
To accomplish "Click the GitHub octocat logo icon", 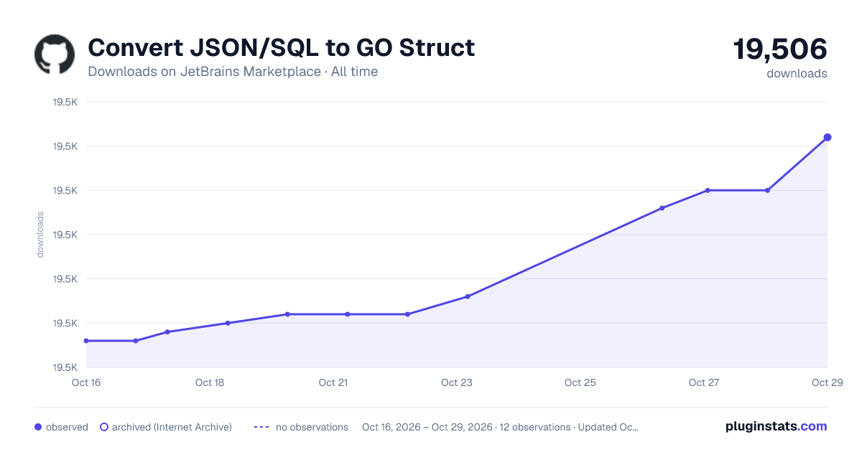I will [55, 55].
